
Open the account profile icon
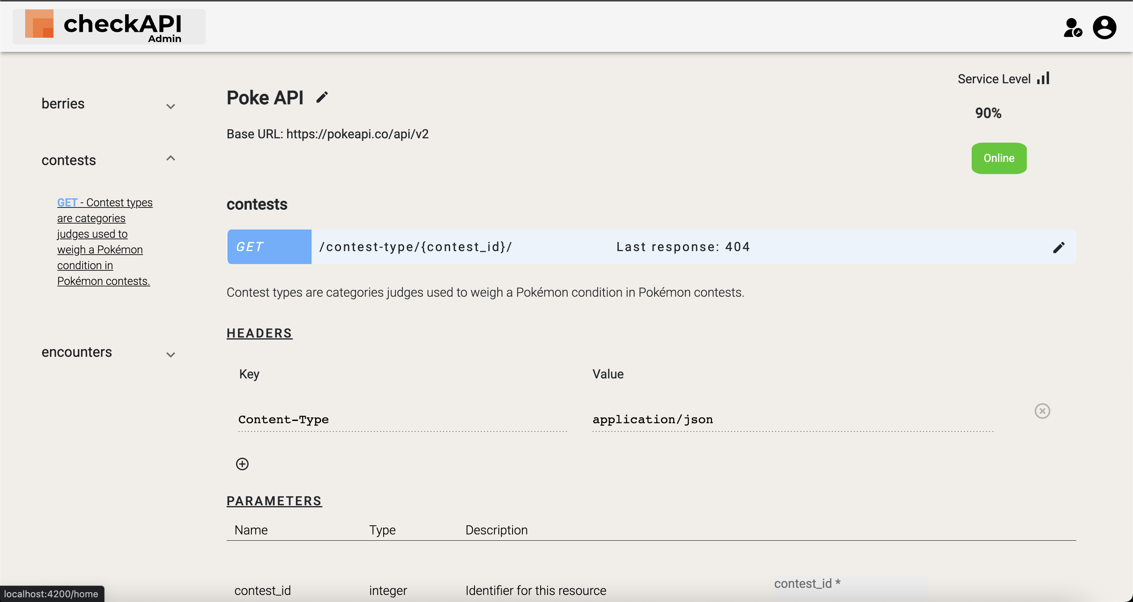[1104, 28]
